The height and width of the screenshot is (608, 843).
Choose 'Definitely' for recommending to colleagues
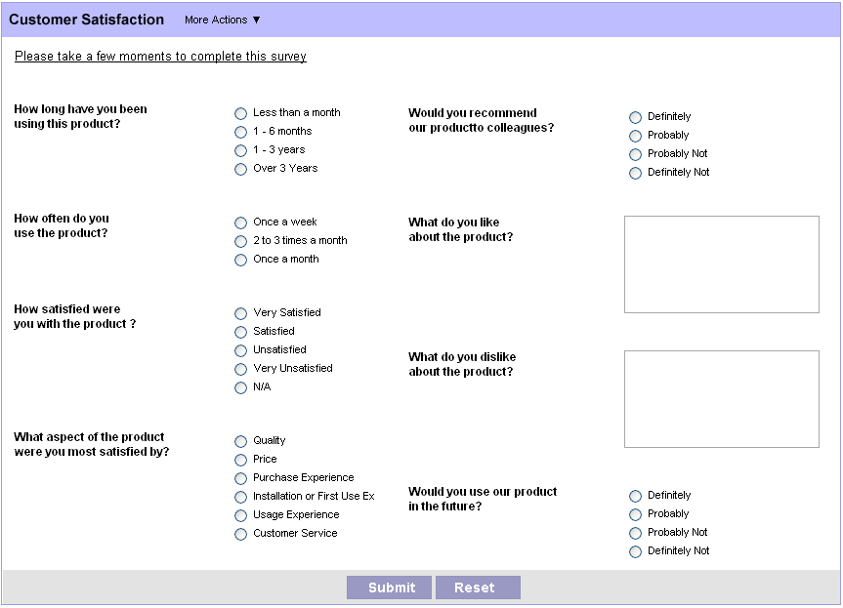pos(636,117)
